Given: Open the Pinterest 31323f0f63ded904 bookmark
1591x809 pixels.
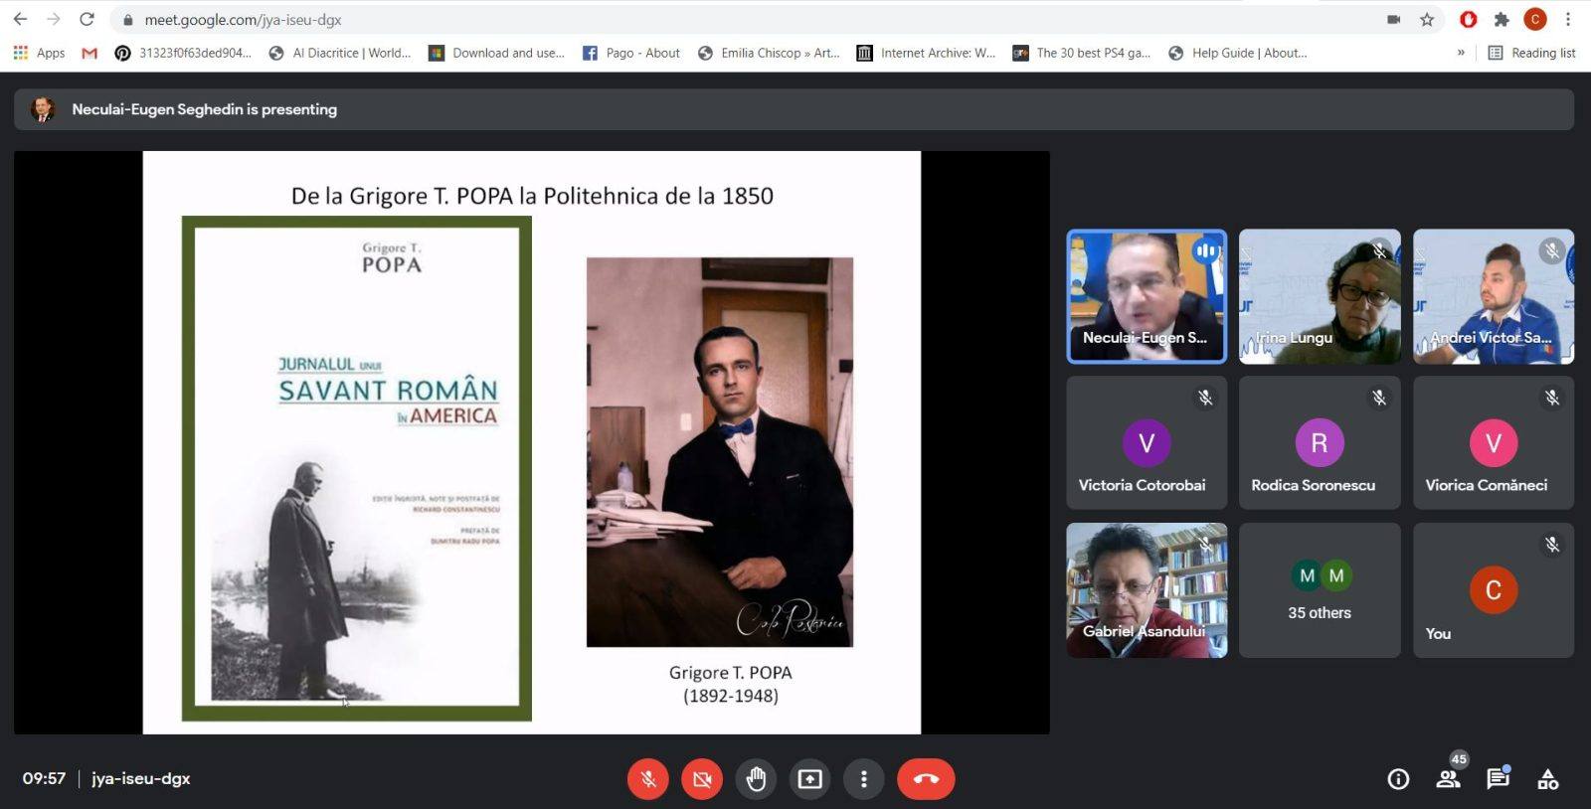Looking at the screenshot, I should [x=183, y=53].
